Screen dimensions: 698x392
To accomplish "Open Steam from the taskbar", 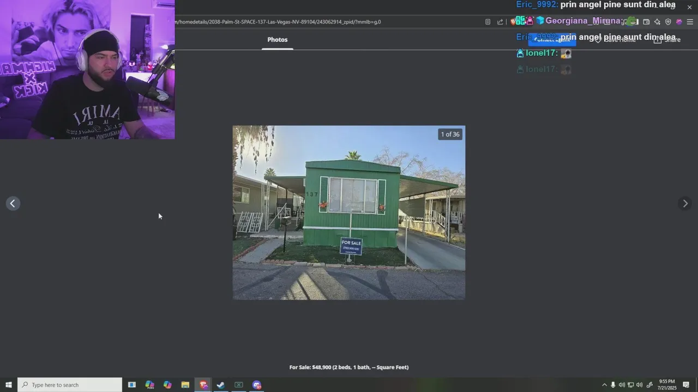I will point(221,385).
